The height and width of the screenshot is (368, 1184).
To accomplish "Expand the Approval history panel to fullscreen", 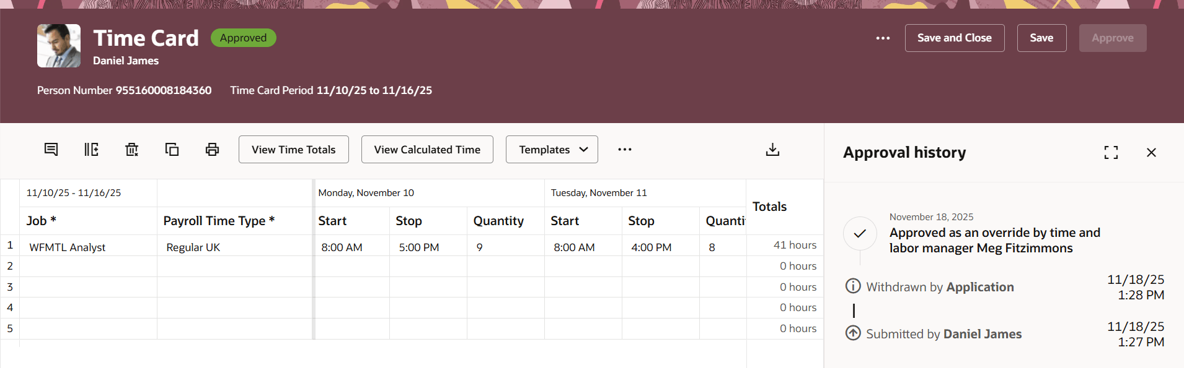I will [x=1111, y=152].
